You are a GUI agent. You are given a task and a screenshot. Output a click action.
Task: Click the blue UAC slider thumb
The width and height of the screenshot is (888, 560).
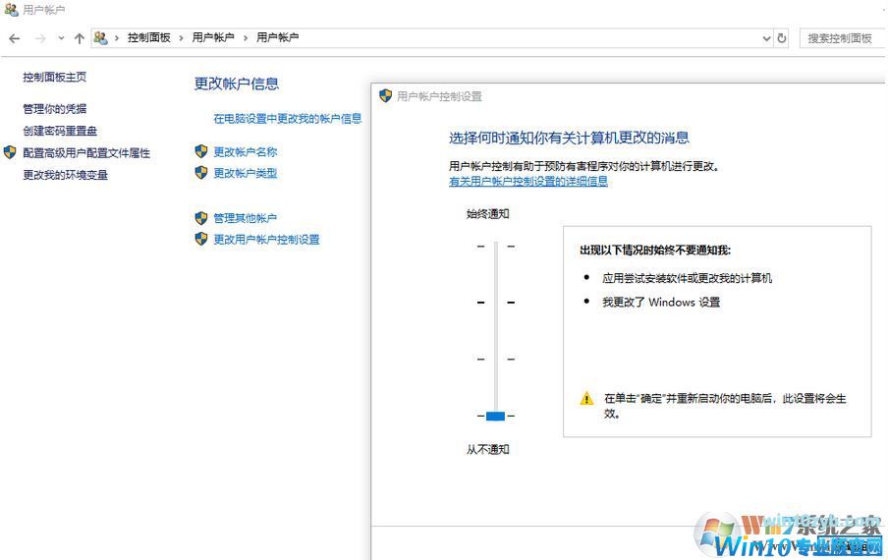coord(495,417)
